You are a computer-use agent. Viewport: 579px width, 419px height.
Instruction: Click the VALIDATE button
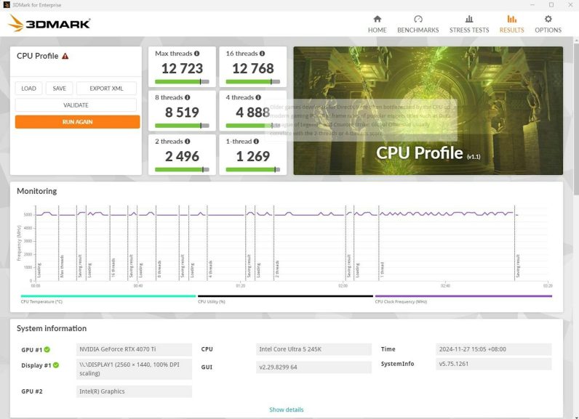click(76, 105)
